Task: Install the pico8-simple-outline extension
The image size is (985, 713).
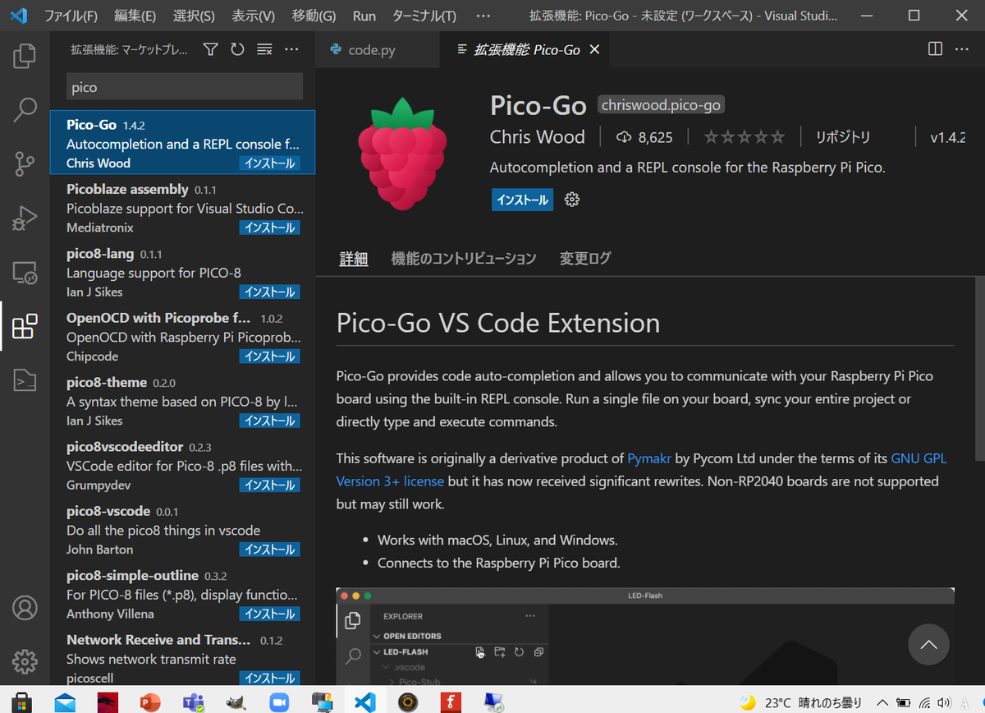Action: 270,614
